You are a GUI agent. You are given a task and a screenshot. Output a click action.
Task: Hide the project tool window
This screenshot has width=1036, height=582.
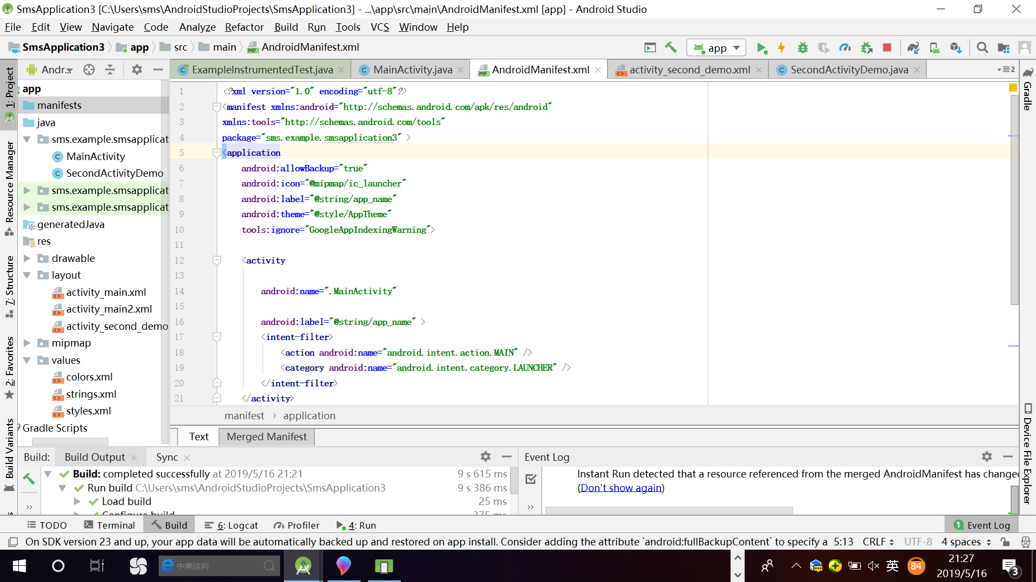tap(158, 70)
